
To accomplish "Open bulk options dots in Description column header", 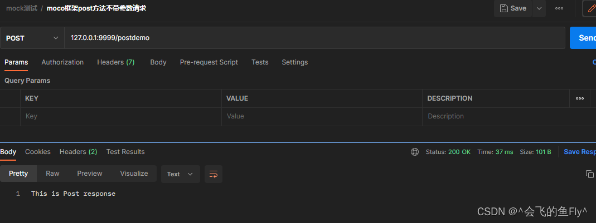I will [x=580, y=98].
